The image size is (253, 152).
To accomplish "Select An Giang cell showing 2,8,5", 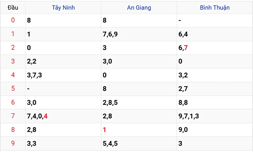I will pos(110,103).
